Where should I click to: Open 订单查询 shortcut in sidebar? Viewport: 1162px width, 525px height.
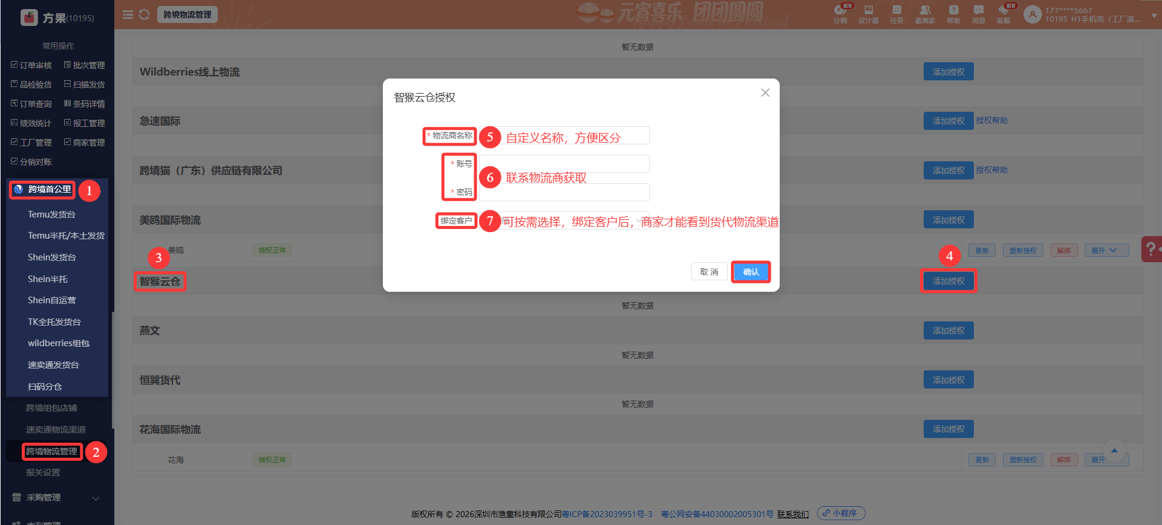[x=31, y=104]
